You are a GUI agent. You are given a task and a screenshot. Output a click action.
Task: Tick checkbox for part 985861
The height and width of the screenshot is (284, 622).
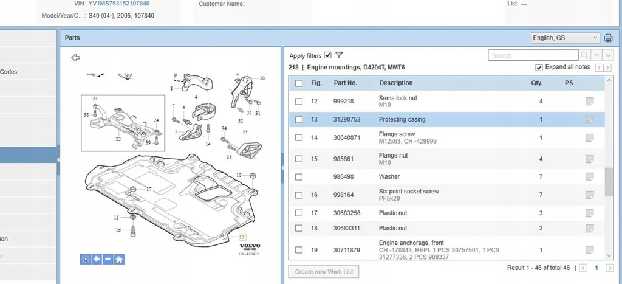pos(299,159)
